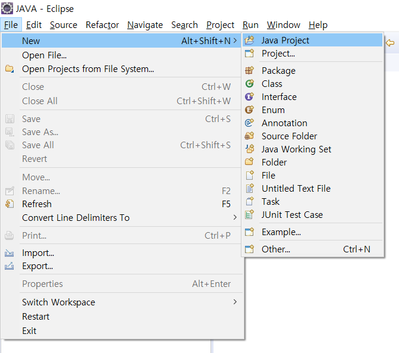
Task: Open the Window menu
Action: pos(284,25)
